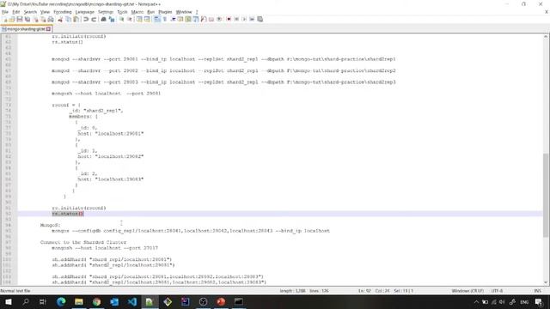Click the Close document toolbar icon

[35, 19]
